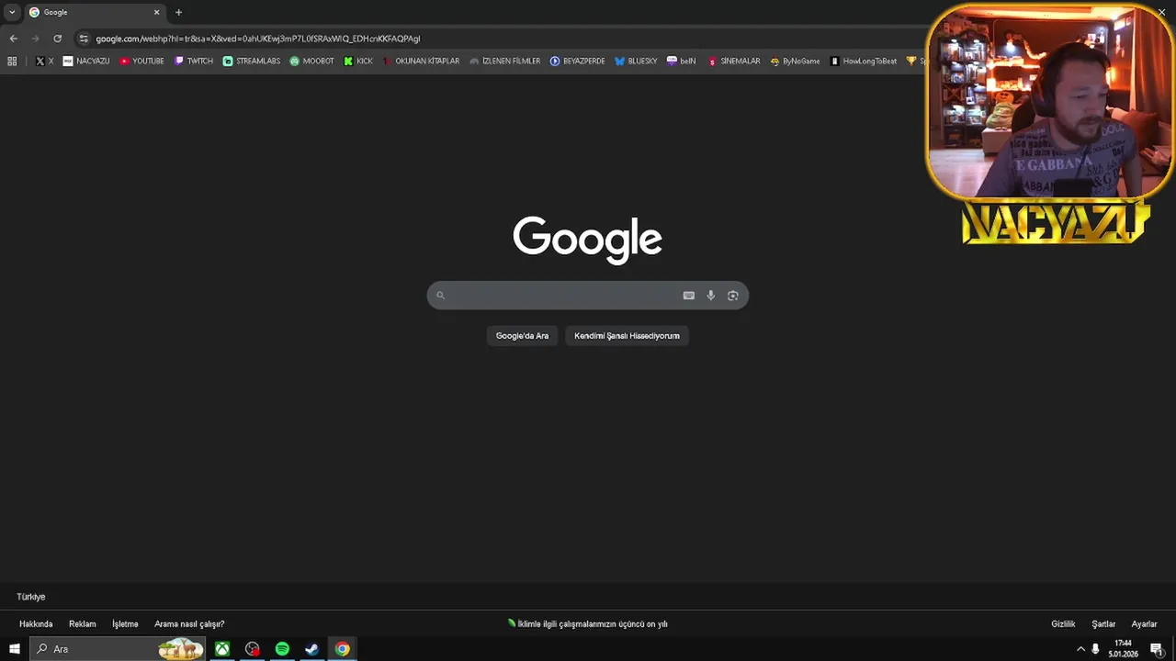The image size is (1176, 661).
Task: Open the NACYAZU bookmark
Action: [85, 61]
